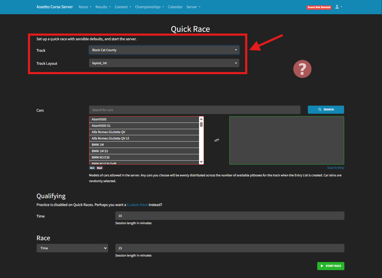Viewport: 382px width, 278px height.
Task: Open the Race type dropdown set to Time
Action: (72, 248)
